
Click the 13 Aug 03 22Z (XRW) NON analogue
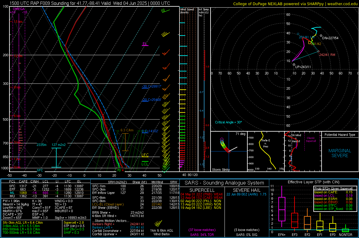[x=201, y=204]
